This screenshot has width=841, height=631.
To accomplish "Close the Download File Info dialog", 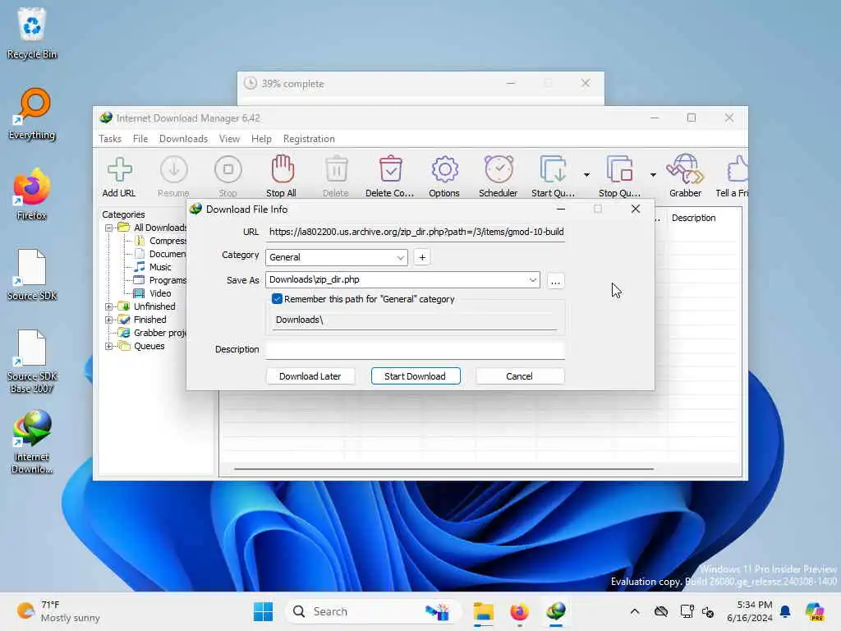I will coord(636,210).
